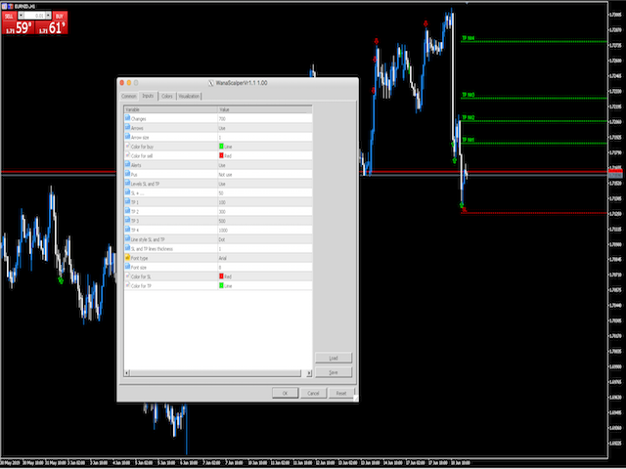This screenshot has width=626, height=469.
Task: Click the icon beside Color for buy
Action: coord(128,147)
